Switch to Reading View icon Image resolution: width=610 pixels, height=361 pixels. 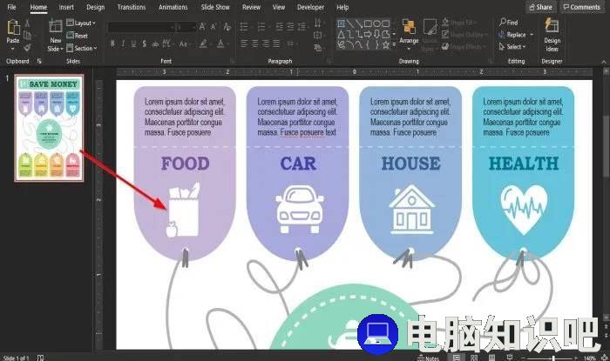pyautogui.click(x=491, y=358)
